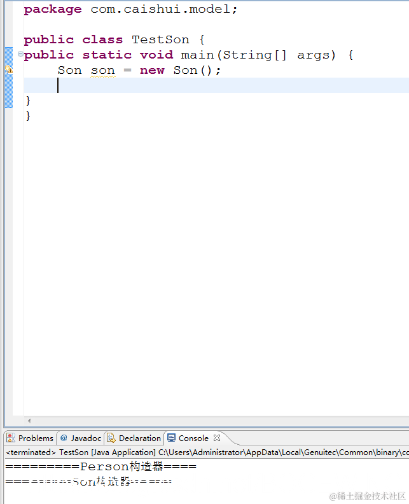Image resolution: width=409 pixels, height=504 pixels.
Task: Close the Console view with X
Action: pyautogui.click(x=217, y=438)
